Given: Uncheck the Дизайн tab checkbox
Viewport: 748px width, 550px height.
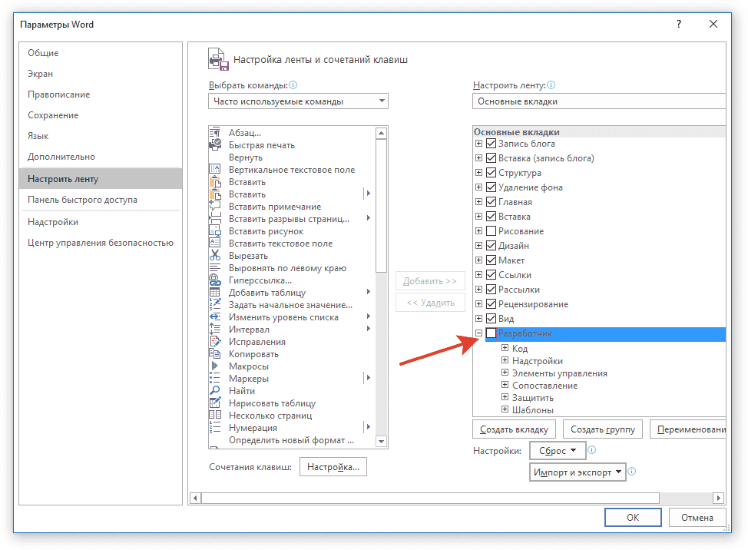Looking at the screenshot, I should 491,246.
